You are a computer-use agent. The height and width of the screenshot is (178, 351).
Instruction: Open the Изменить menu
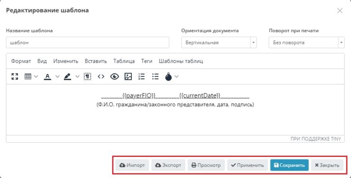66,61
